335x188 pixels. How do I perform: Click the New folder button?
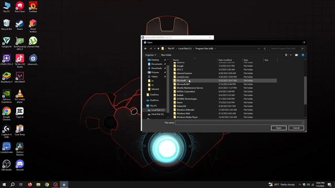pyautogui.click(x=166, y=55)
